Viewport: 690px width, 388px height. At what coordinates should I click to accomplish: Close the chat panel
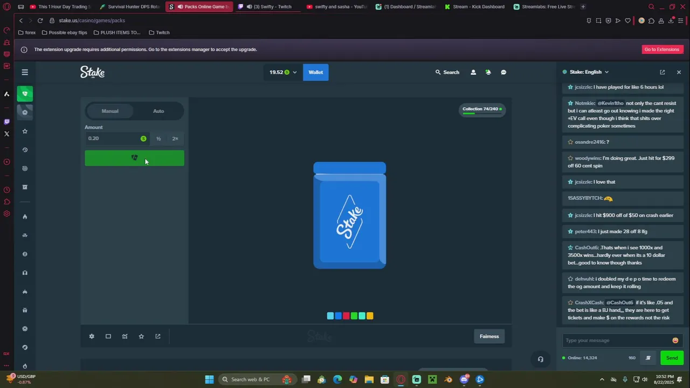click(x=679, y=72)
